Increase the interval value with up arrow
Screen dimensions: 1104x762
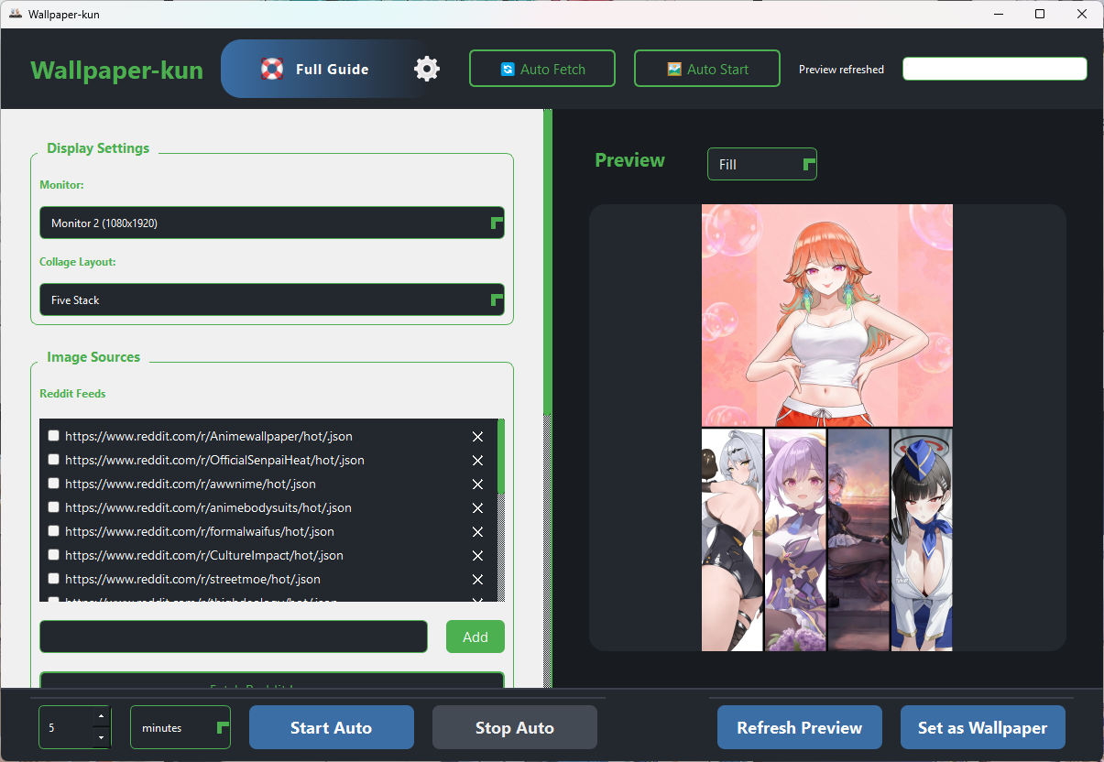102,716
